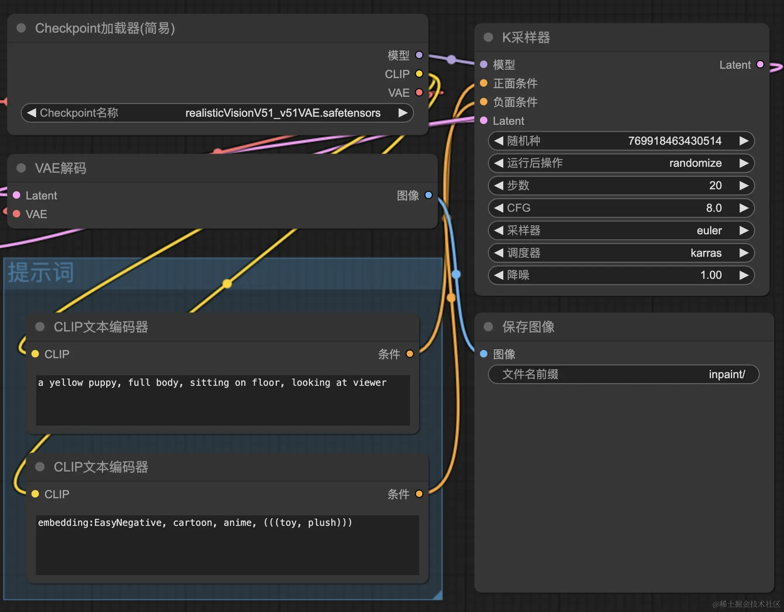Viewport: 784px width, 612px height.
Task: Click the yellow puppy positive prompt text box
Action: click(x=223, y=400)
